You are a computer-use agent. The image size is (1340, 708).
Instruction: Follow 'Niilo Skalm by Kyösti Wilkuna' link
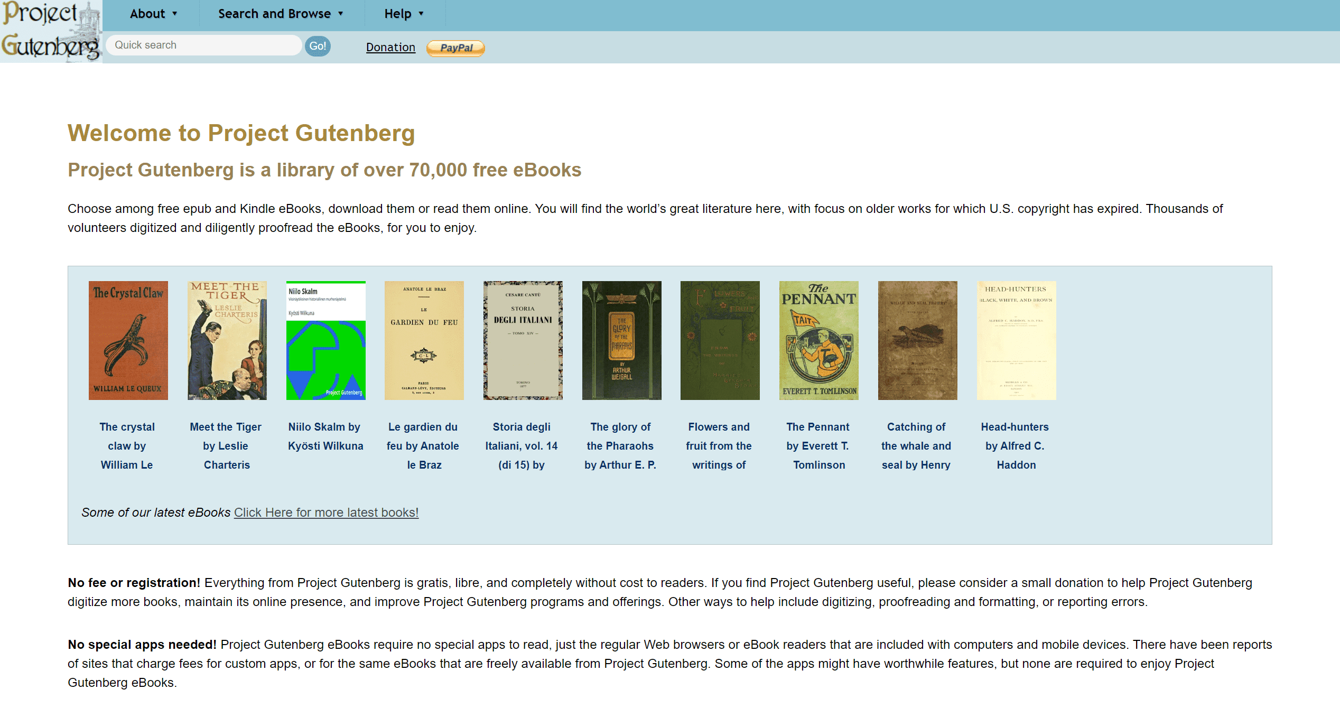325,436
